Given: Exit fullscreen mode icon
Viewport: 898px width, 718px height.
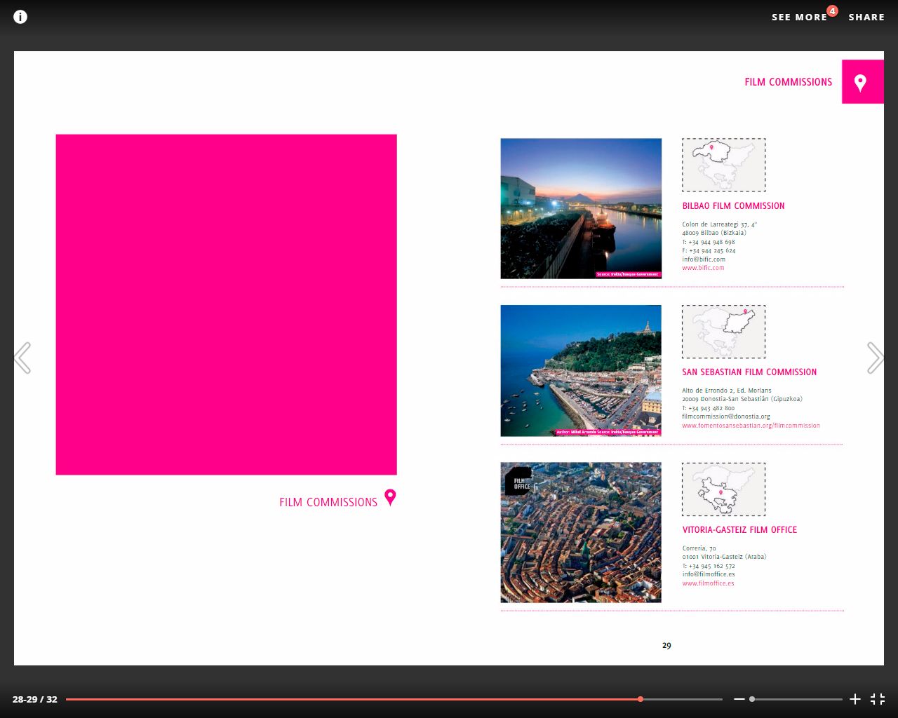Looking at the screenshot, I should tap(878, 699).
